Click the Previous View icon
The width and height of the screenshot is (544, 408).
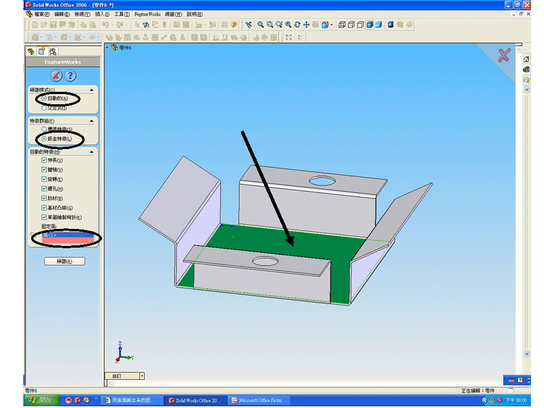click(248, 24)
